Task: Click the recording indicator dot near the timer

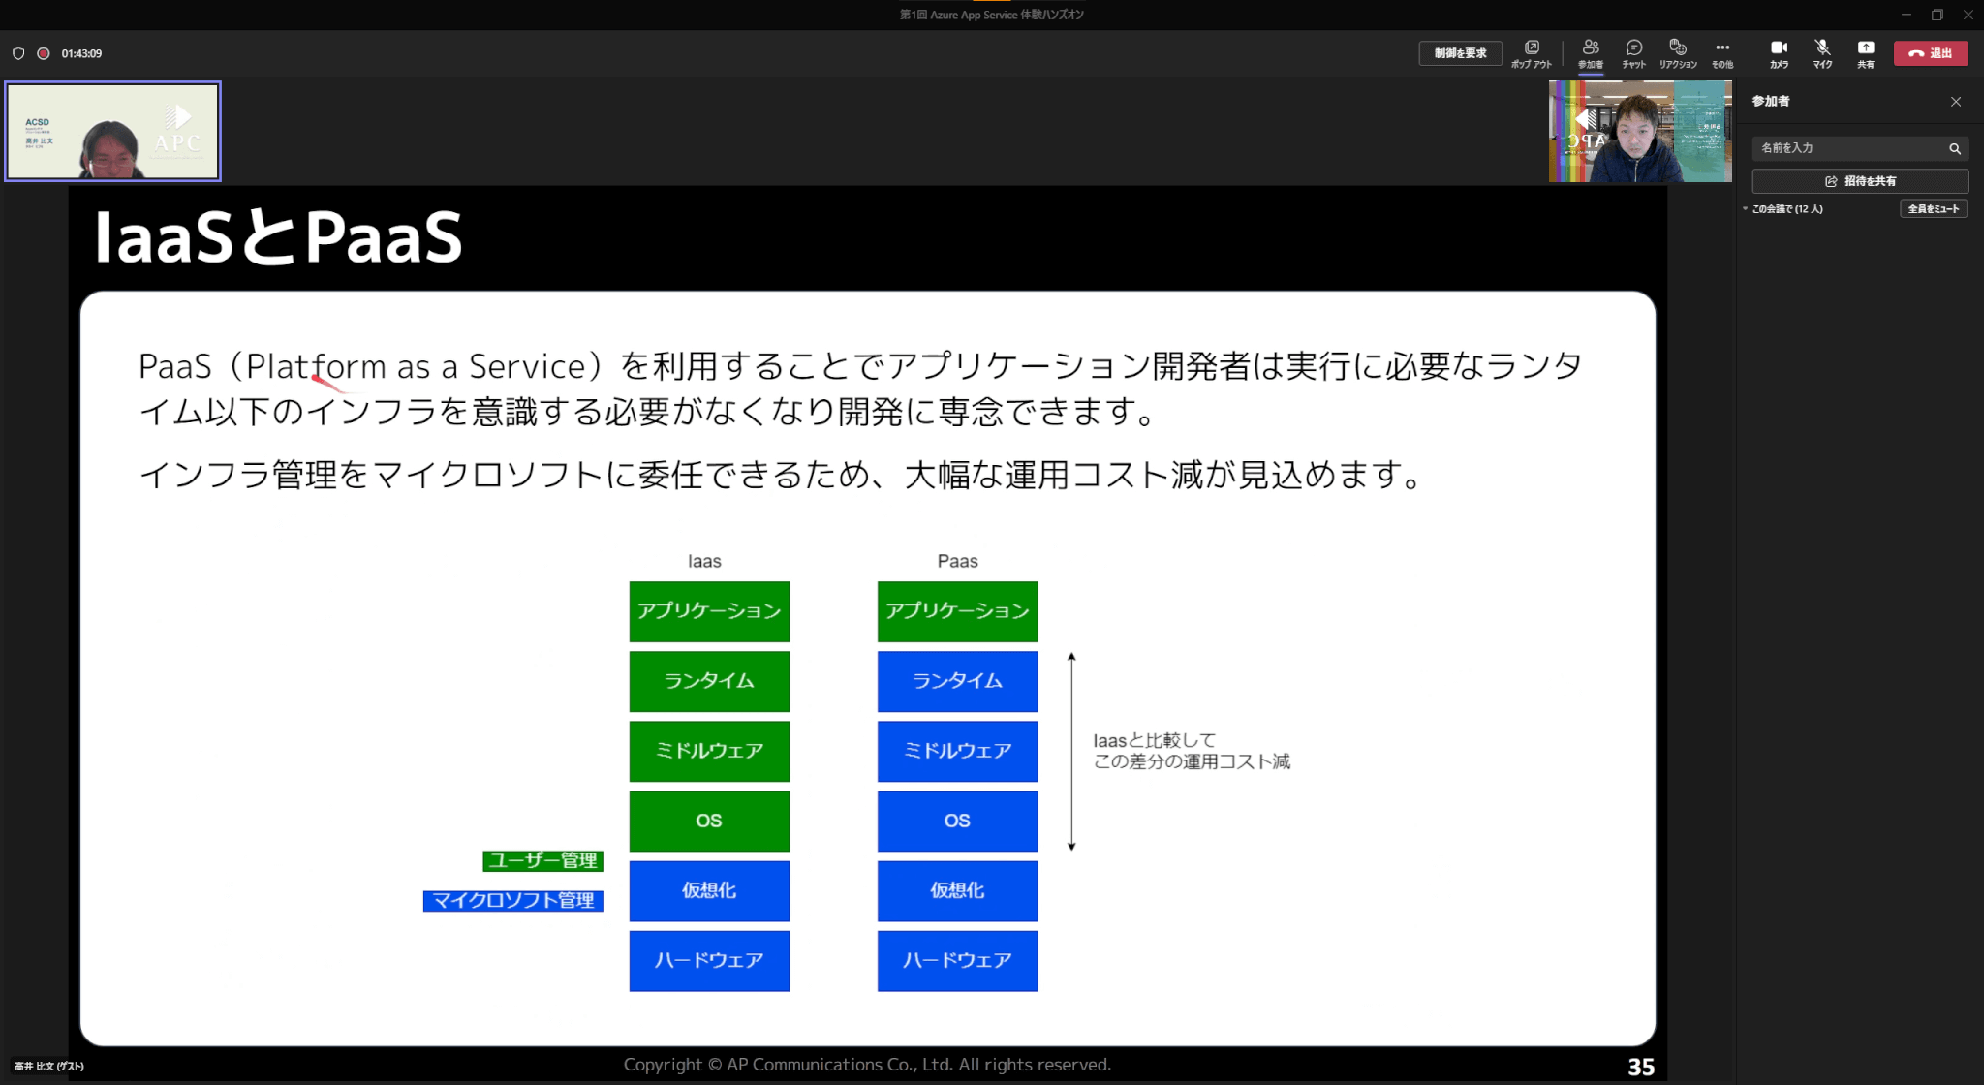Action: pos(43,53)
